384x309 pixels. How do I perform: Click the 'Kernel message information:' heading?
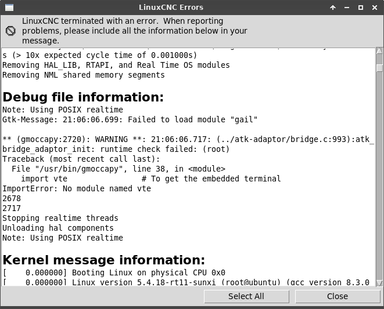104,260
